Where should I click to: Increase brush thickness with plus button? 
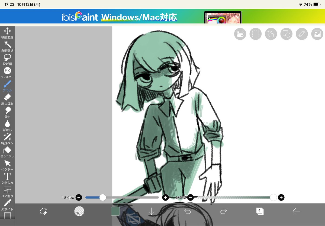pyautogui.click(x=165, y=198)
